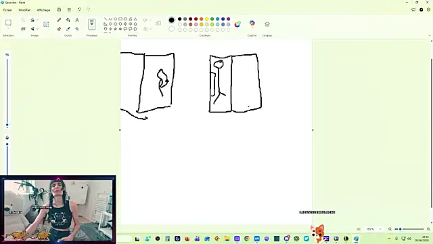This screenshot has height=244, width=433.
Task: Open the Edit colors wheel
Action: [x=237, y=24]
